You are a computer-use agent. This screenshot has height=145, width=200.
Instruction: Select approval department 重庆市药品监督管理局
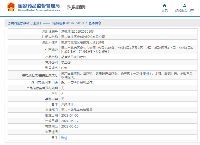point(77,110)
